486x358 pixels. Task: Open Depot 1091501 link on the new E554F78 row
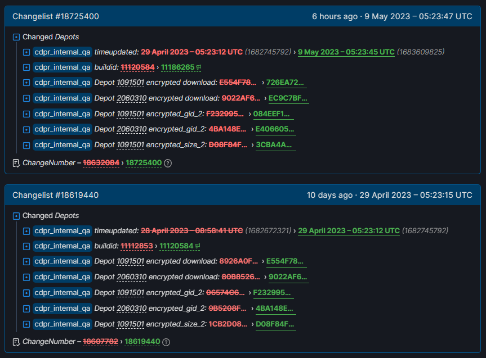(130, 261)
